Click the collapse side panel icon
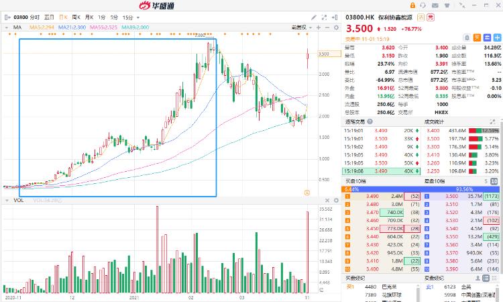 click(x=335, y=17)
